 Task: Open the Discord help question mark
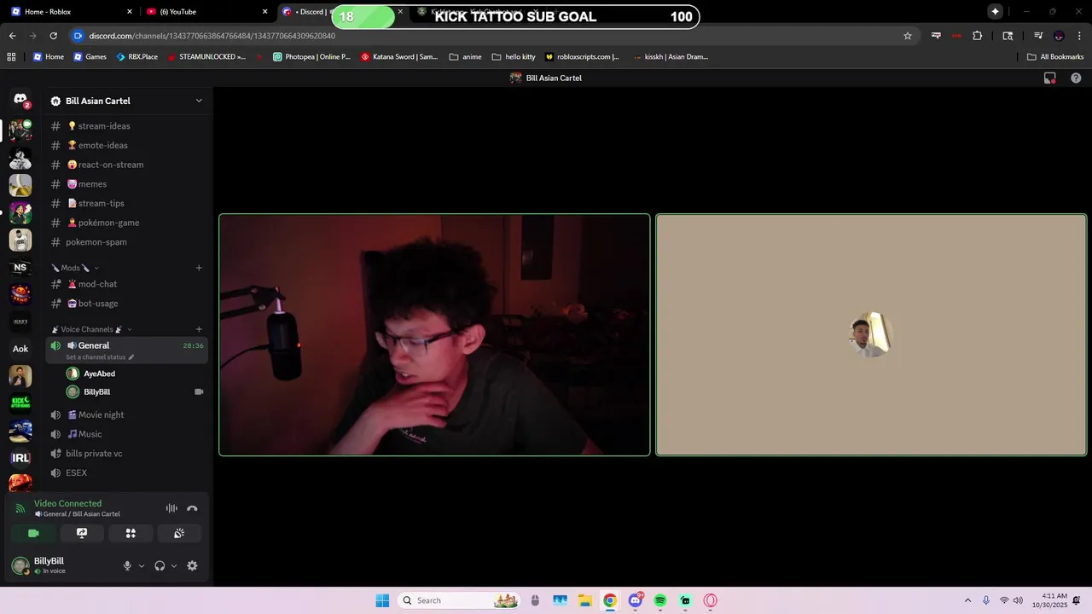click(x=1076, y=78)
